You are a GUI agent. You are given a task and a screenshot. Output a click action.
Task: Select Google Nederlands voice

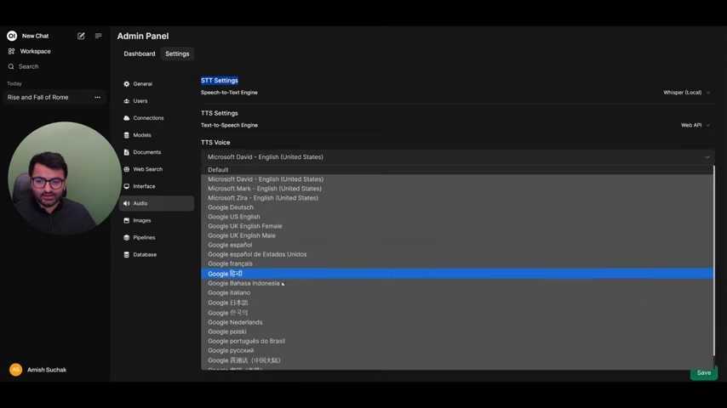point(457,322)
